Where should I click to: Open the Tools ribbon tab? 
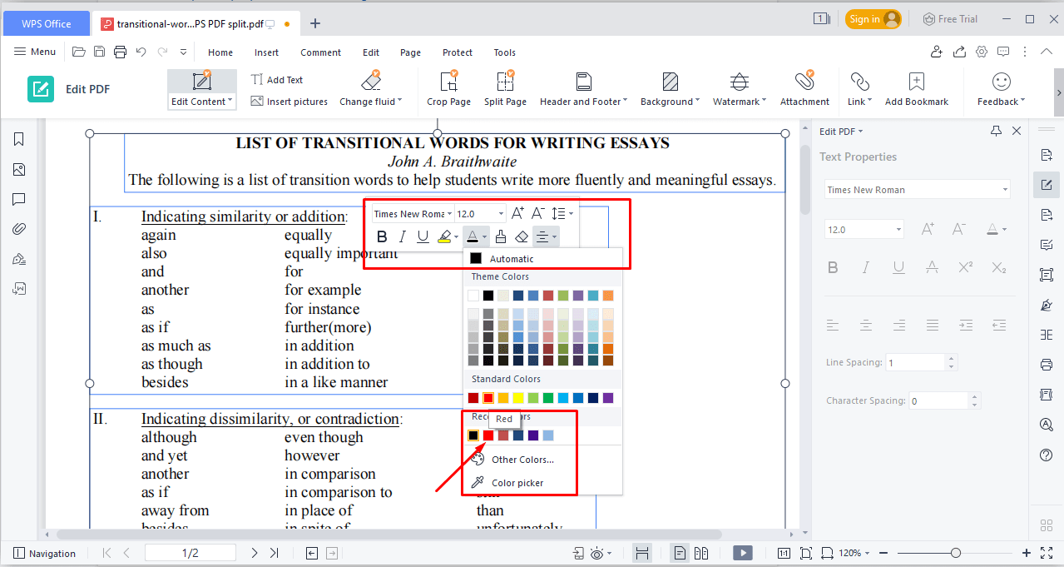coord(504,52)
